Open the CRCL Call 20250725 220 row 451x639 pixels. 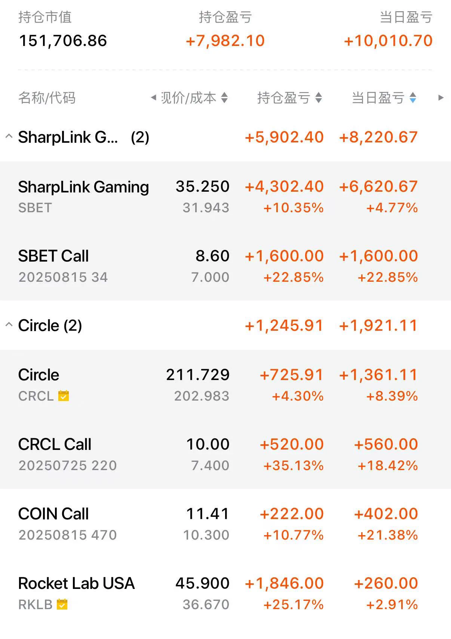click(225, 454)
